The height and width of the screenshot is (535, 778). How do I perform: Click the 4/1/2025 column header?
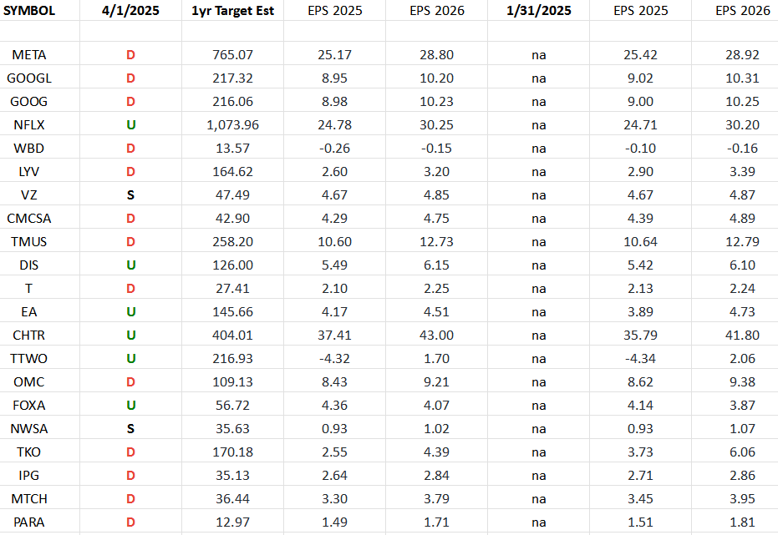tap(130, 10)
